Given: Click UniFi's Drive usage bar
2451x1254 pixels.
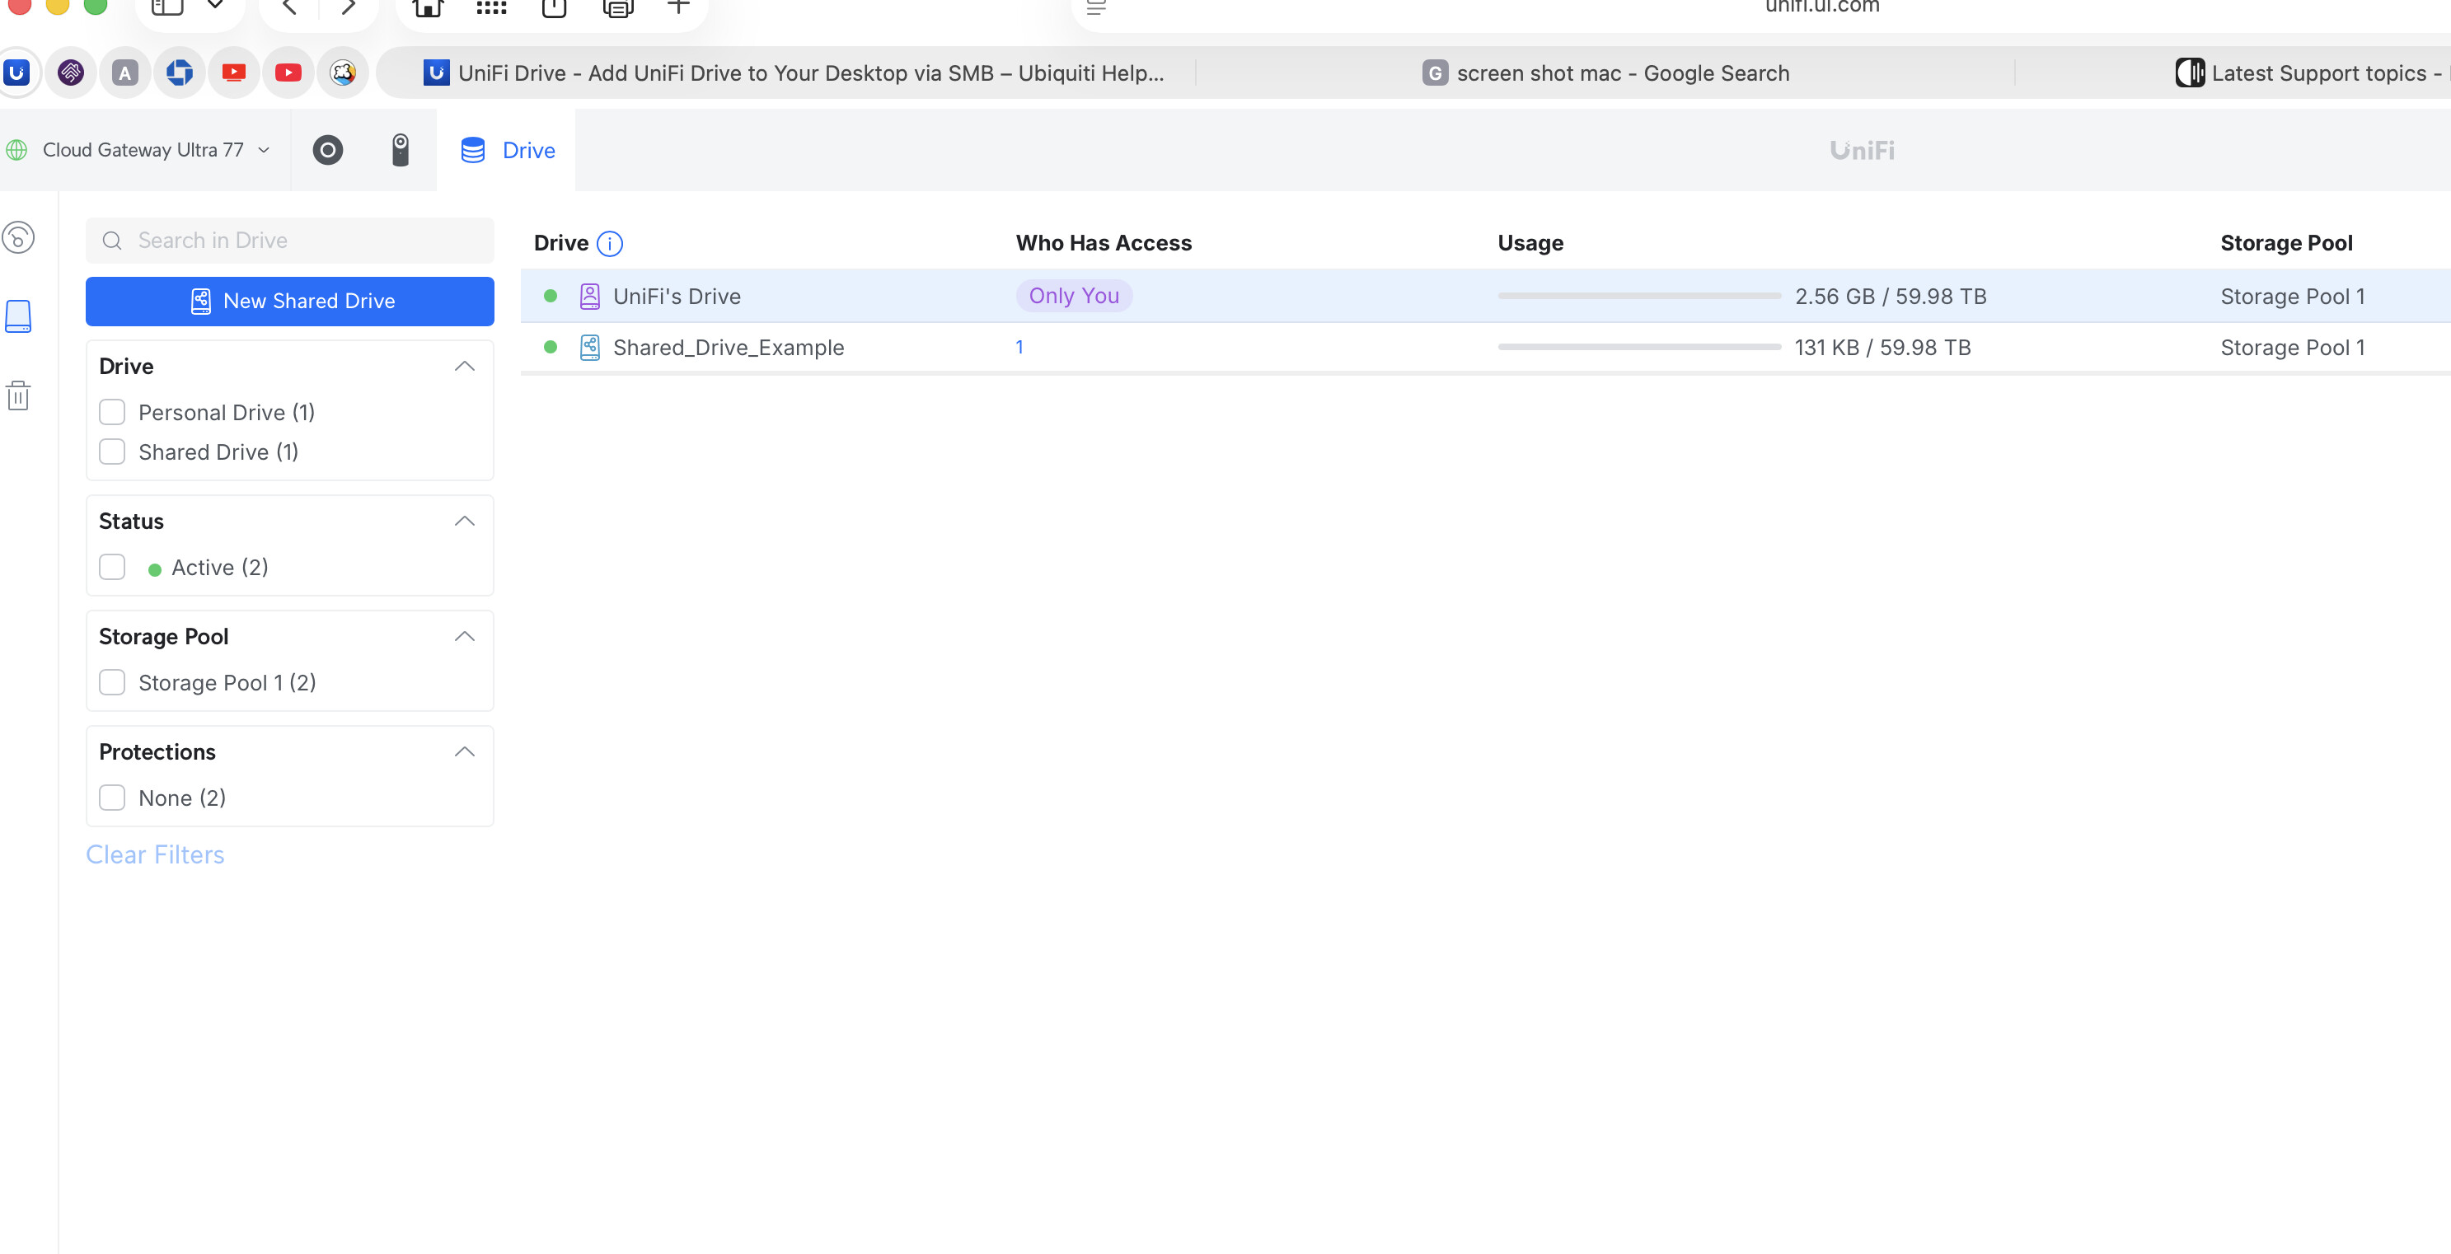Looking at the screenshot, I should (x=1638, y=296).
